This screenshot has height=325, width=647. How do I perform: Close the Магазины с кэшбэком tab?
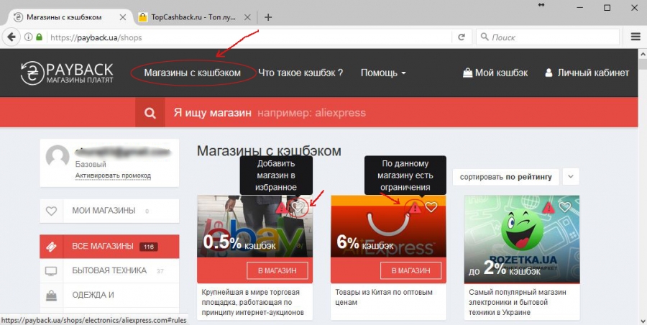pyautogui.click(x=122, y=17)
